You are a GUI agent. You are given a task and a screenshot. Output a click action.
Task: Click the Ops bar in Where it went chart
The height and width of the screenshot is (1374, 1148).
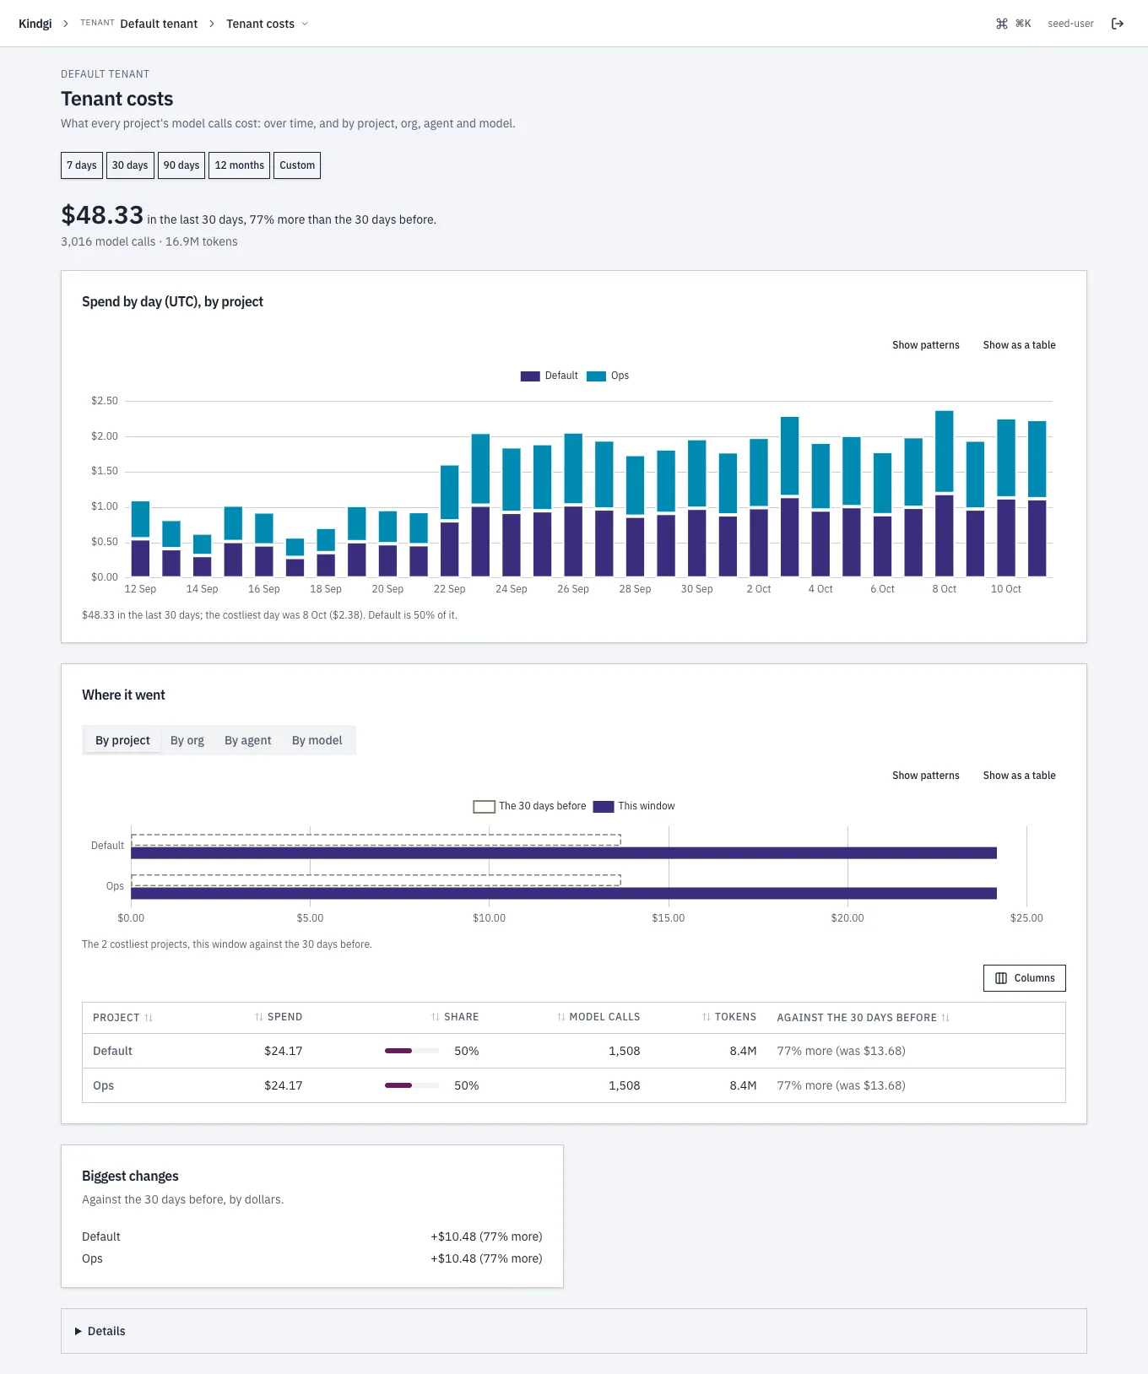click(564, 894)
